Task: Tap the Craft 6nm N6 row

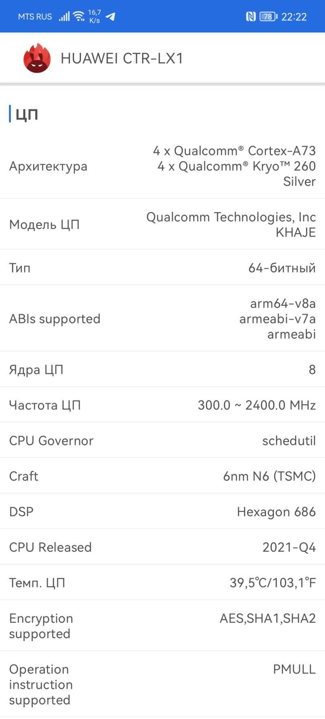Action: (162, 476)
